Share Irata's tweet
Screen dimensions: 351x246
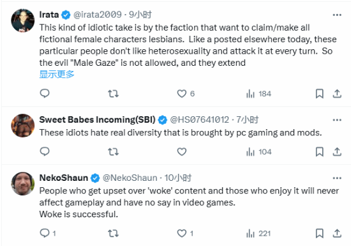coord(337,93)
